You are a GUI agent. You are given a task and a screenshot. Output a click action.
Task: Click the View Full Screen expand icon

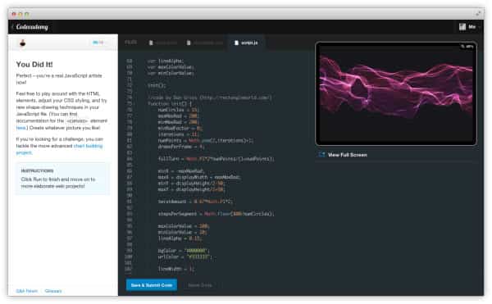click(321, 155)
